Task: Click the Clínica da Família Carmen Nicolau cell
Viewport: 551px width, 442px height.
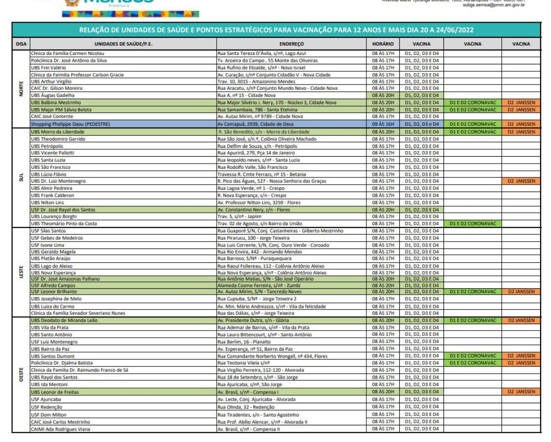Action: click(x=123, y=53)
